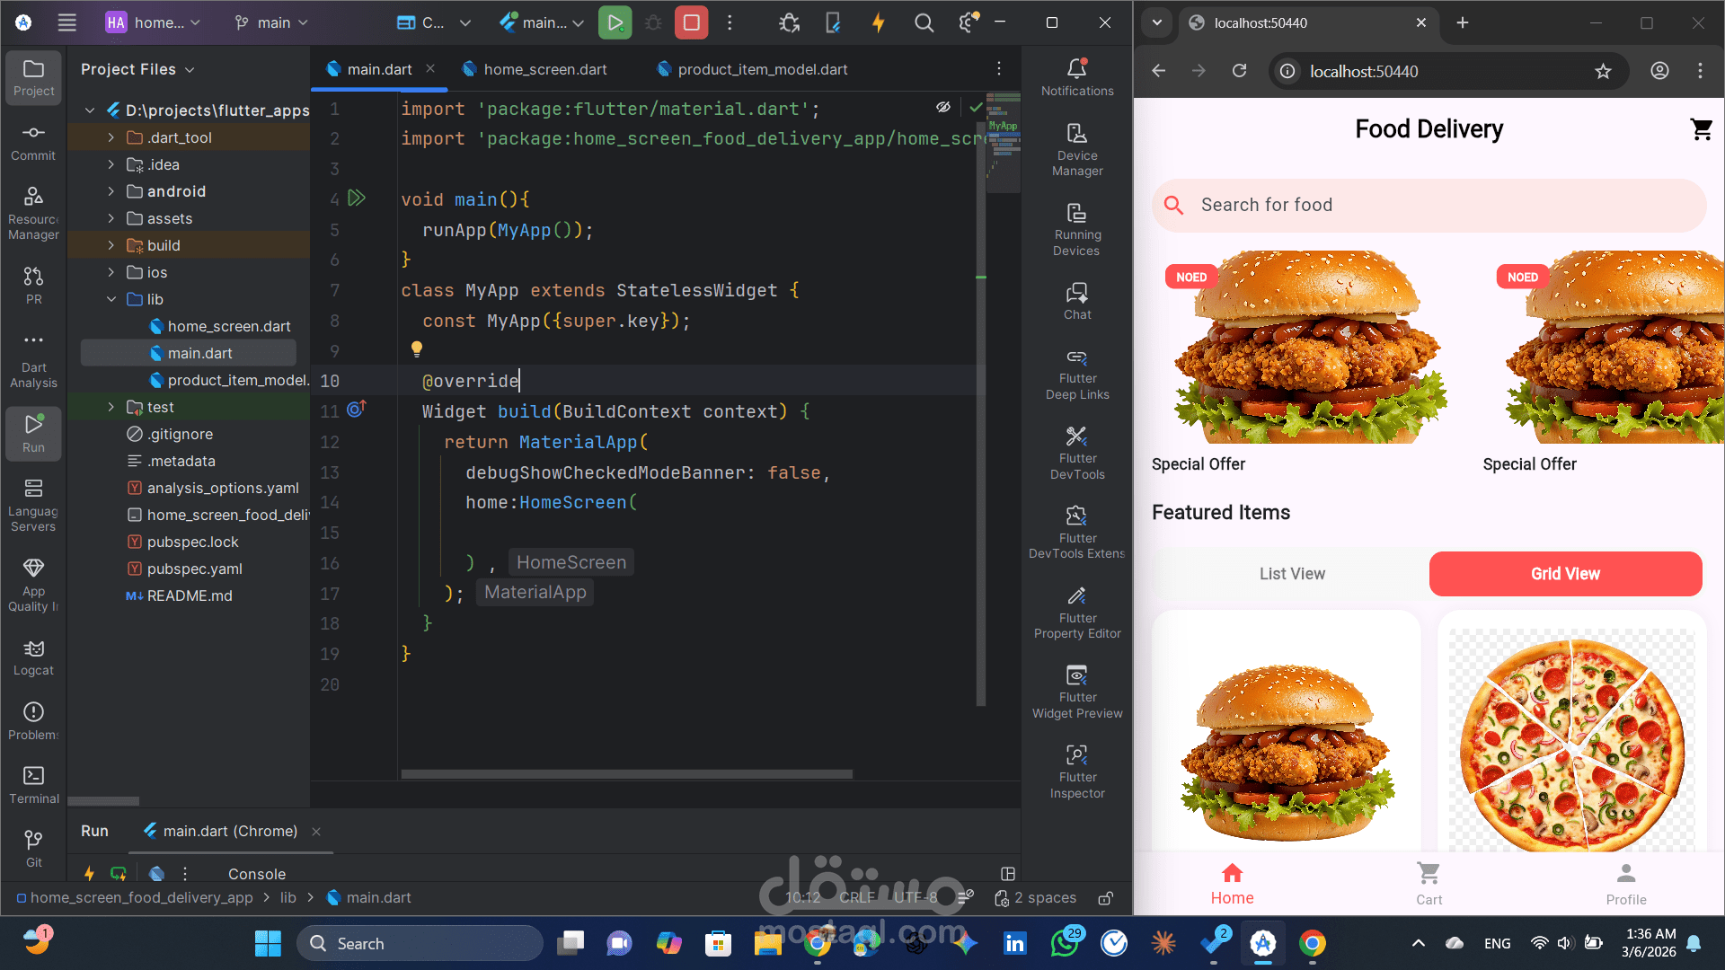The width and height of the screenshot is (1725, 970).
Task: Click the run gutter icon beside main()
Action: pos(357,198)
